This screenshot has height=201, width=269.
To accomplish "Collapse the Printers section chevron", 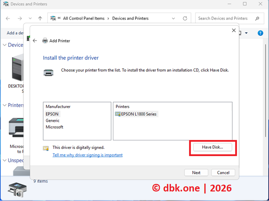I will point(5,105).
